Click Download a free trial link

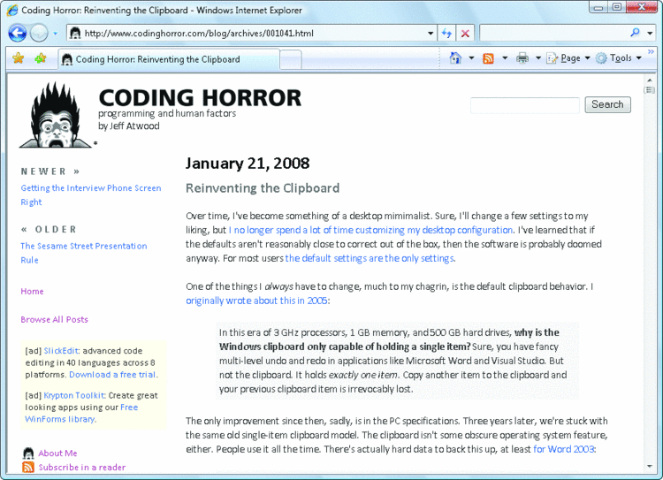pos(113,375)
